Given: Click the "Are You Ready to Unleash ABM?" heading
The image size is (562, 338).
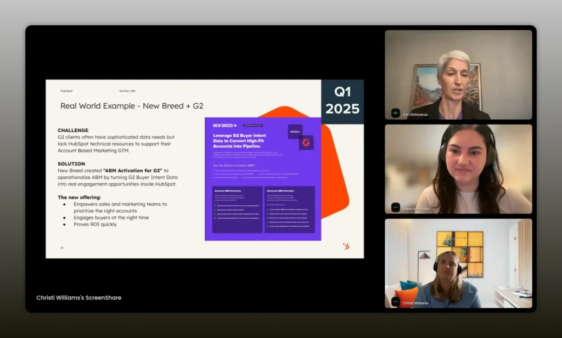Looking at the screenshot, I should click(x=235, y=165).
